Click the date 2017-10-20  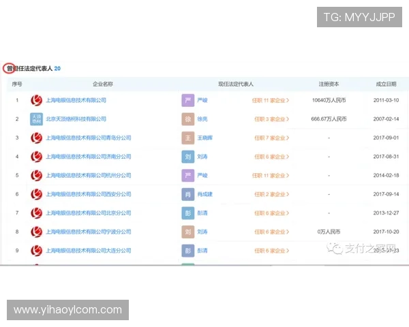click(x=386, y=232)
